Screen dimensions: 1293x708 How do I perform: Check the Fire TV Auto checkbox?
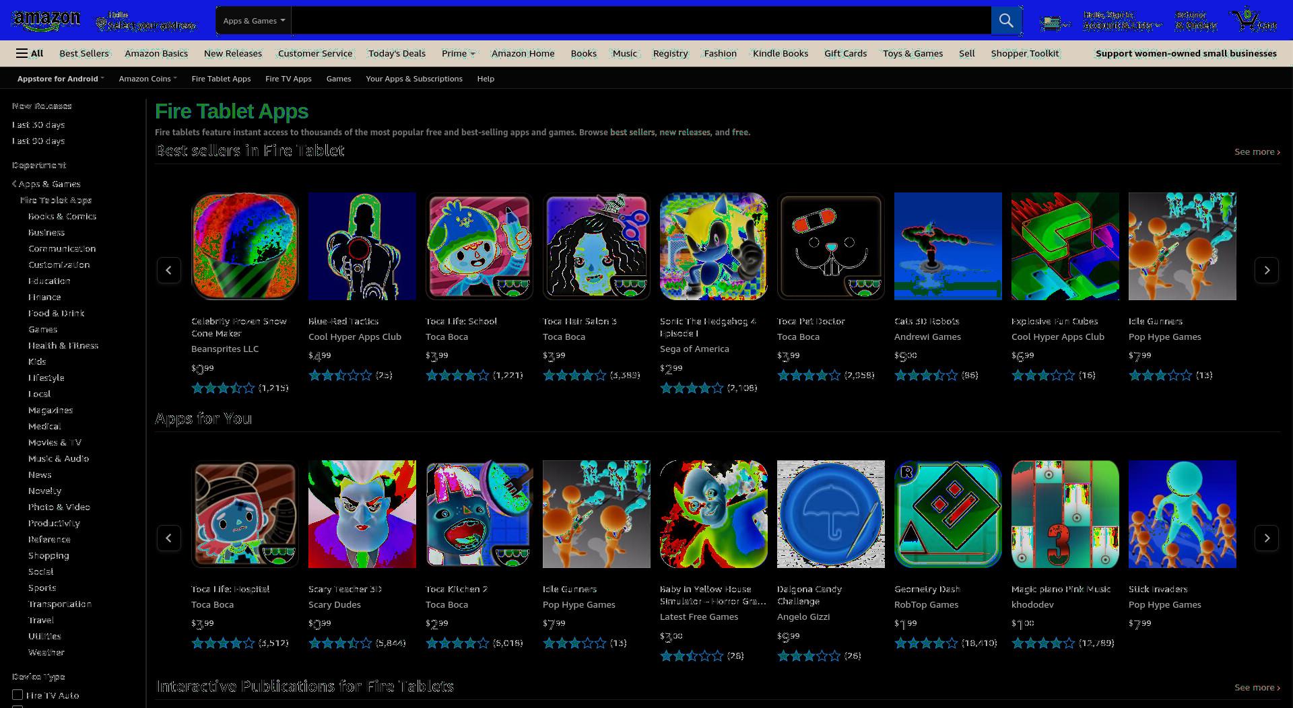(x=18, y=695)
